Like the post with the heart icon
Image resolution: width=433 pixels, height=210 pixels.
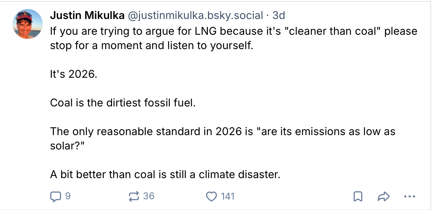(x=212, y=196)
